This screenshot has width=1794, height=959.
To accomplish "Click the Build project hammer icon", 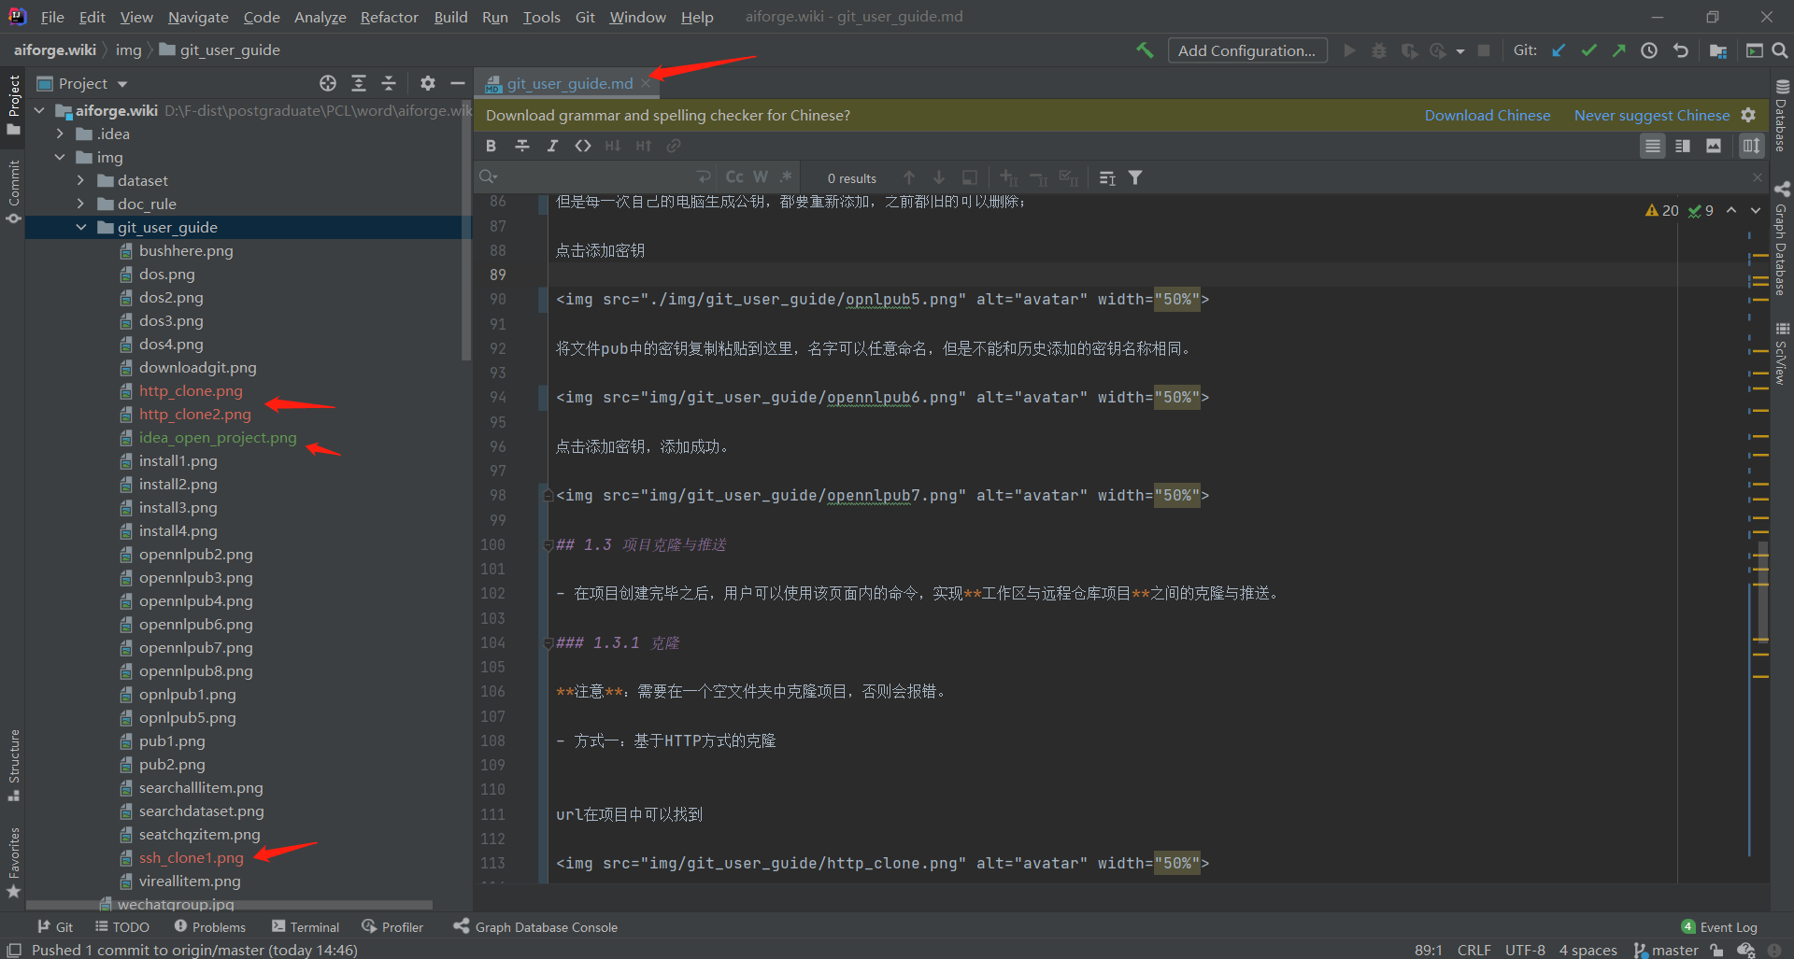I will (x=1145, y=50).
